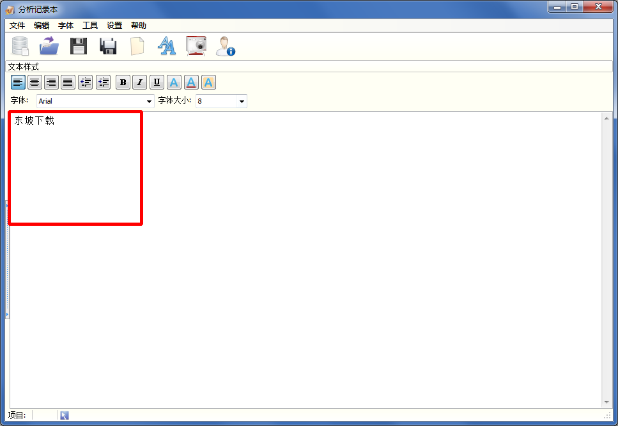Align text left
The height and width of the screenshot is (426, 618).
point(18,82)
